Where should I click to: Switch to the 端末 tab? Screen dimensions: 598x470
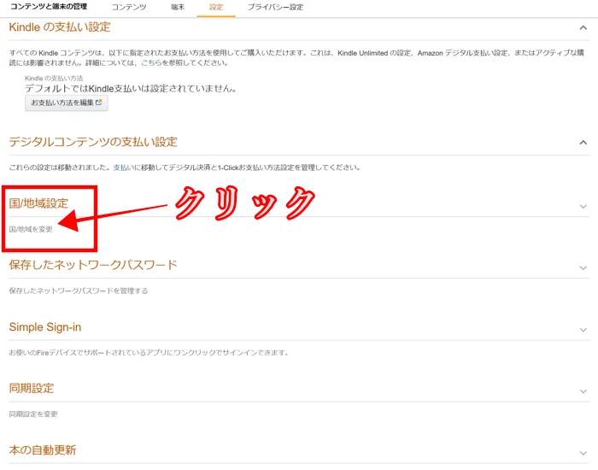click(x=178, y=7)
